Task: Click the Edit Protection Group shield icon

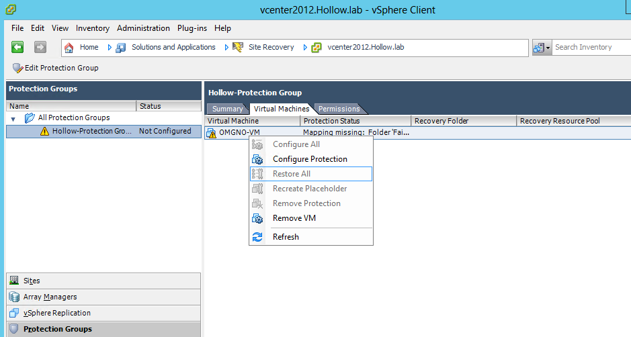Action: click(17, 68)
